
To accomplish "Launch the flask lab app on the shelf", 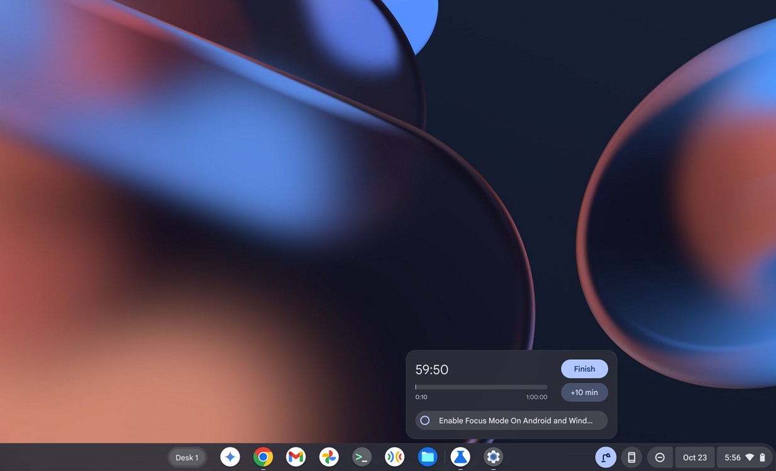I will (x=460, y=457).
